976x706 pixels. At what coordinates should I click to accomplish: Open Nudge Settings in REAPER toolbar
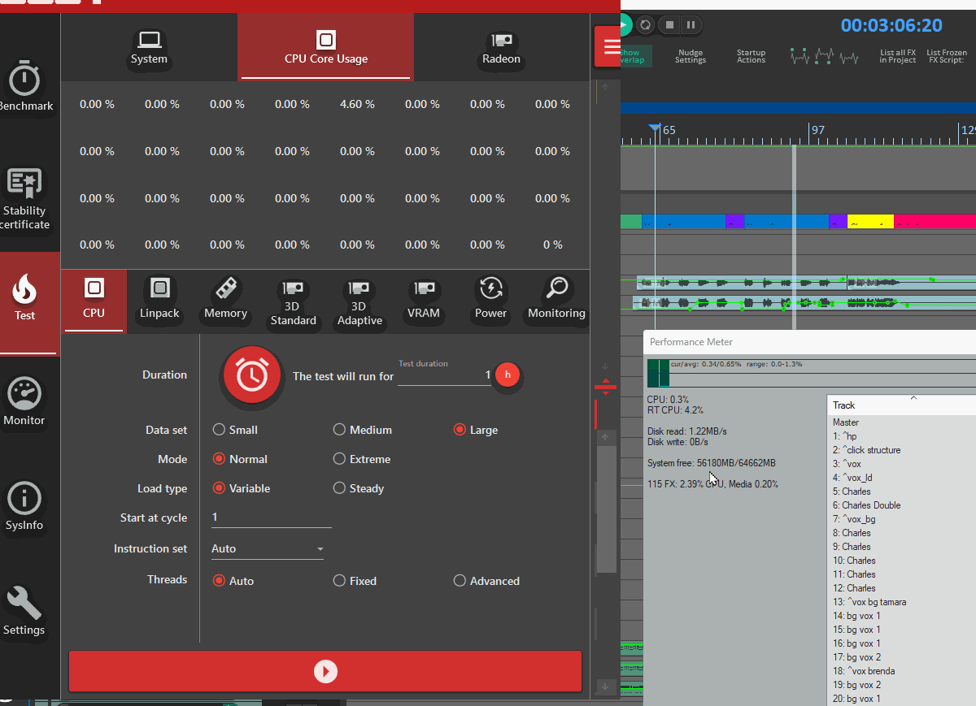tap(691, 56)
